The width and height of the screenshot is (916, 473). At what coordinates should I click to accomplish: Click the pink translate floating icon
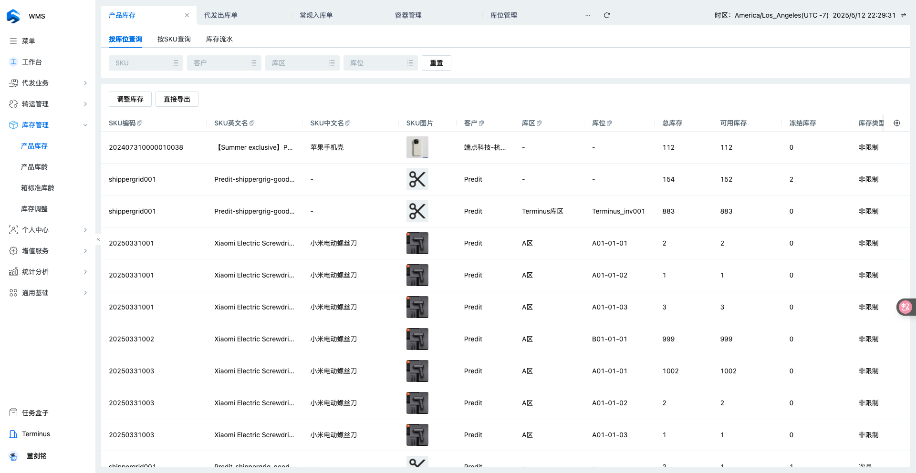point(905,307)
